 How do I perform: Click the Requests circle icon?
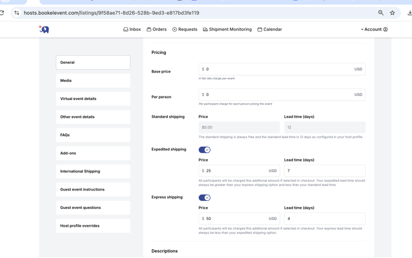pyautogui.click(x=175, y=29)
